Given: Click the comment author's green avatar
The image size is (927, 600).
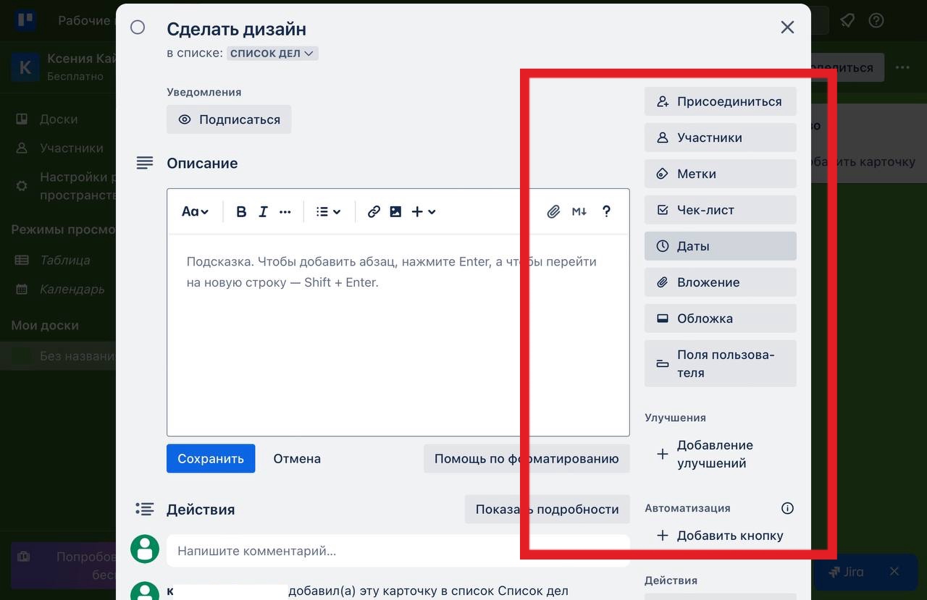Looking at the screenshot, I should [145, 549].
